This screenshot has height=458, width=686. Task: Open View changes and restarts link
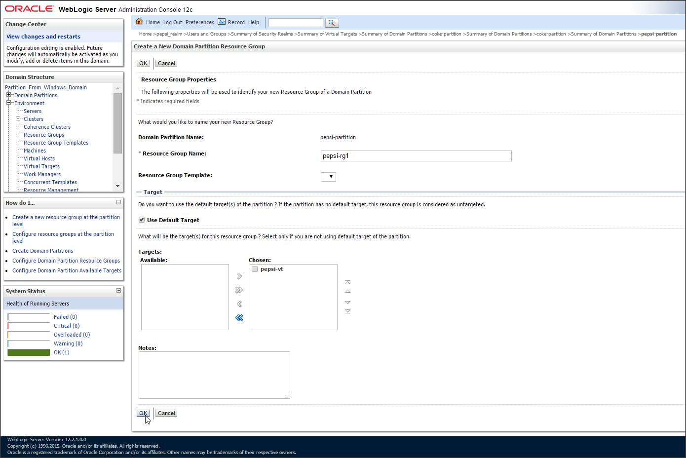pyautogui.click(x=43, y=37)
